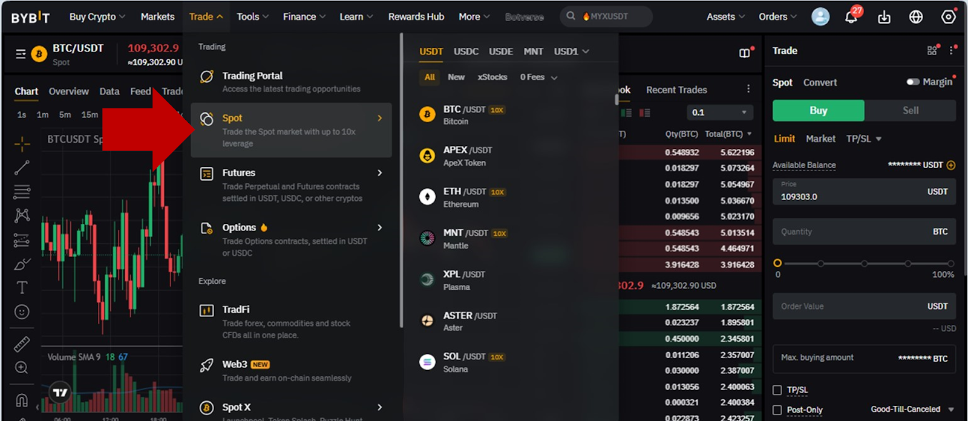
Task: Toggle the Margin switch
Action: 913,82
